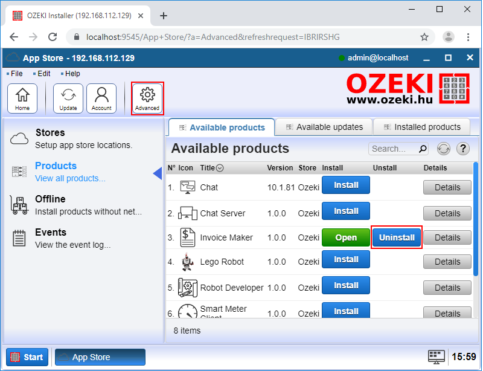Click the 15:59 taskbar clock
The image size is (483, 371).
(x=464, y=357)
